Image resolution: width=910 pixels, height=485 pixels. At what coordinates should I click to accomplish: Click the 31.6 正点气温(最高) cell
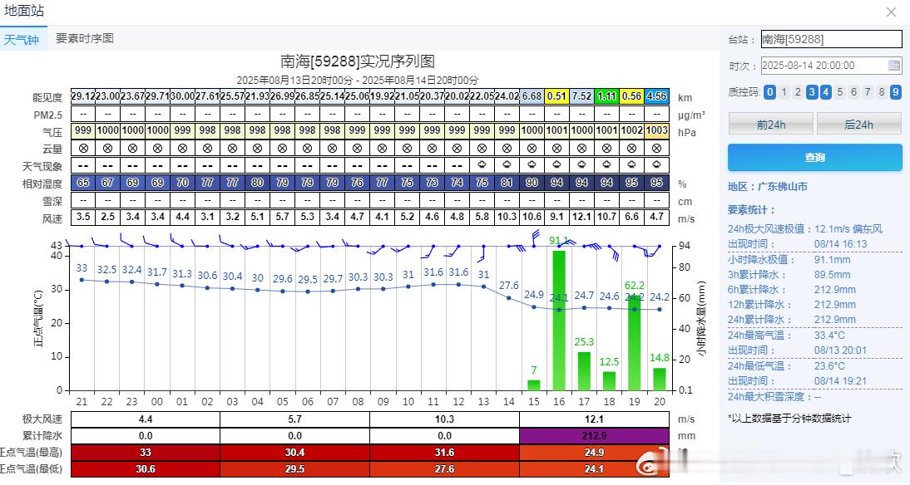tap(444, 453)
